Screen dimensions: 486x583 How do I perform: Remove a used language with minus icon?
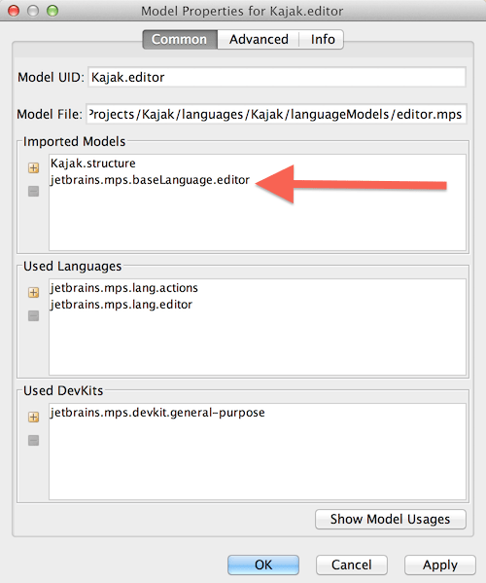33,315
